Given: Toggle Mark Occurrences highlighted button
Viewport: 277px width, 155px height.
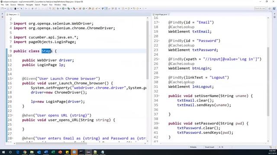Looking at the screenshot, I should 106,9.
